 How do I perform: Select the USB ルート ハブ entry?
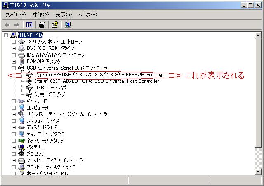[x=50, y=88]
